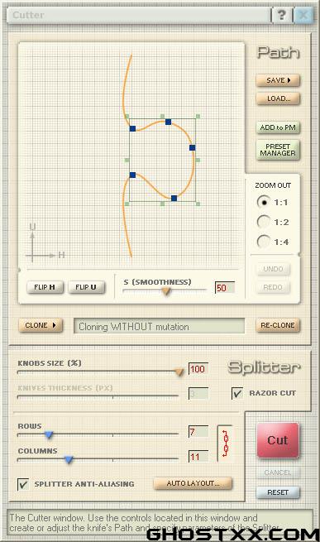Select the rightmost blue path control point
The height and width of the screenshot is (542, 320).
193,147
